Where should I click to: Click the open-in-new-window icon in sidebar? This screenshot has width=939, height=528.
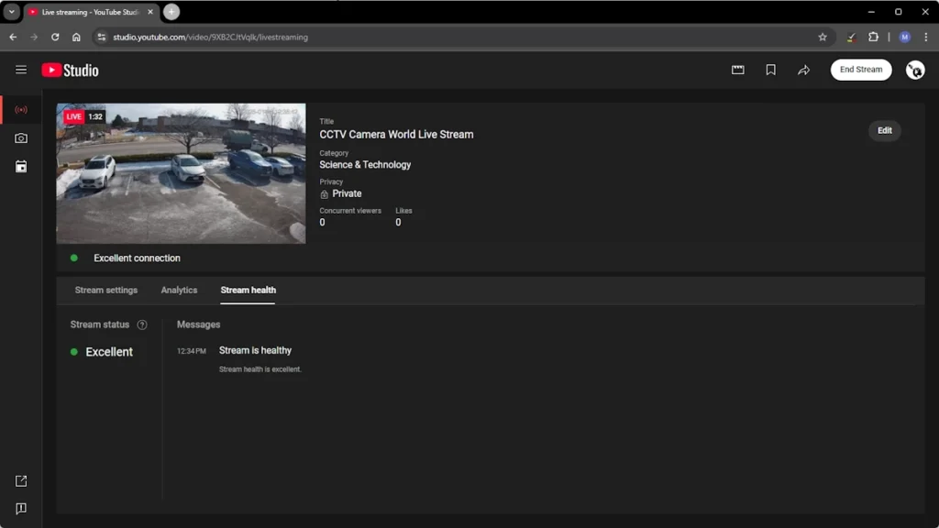pos(21,481)
